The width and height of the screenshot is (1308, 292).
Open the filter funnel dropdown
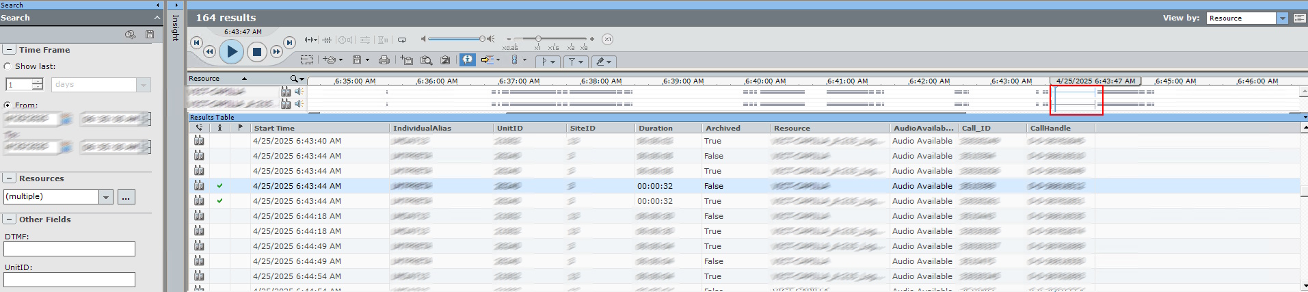[x=576, y=62]
